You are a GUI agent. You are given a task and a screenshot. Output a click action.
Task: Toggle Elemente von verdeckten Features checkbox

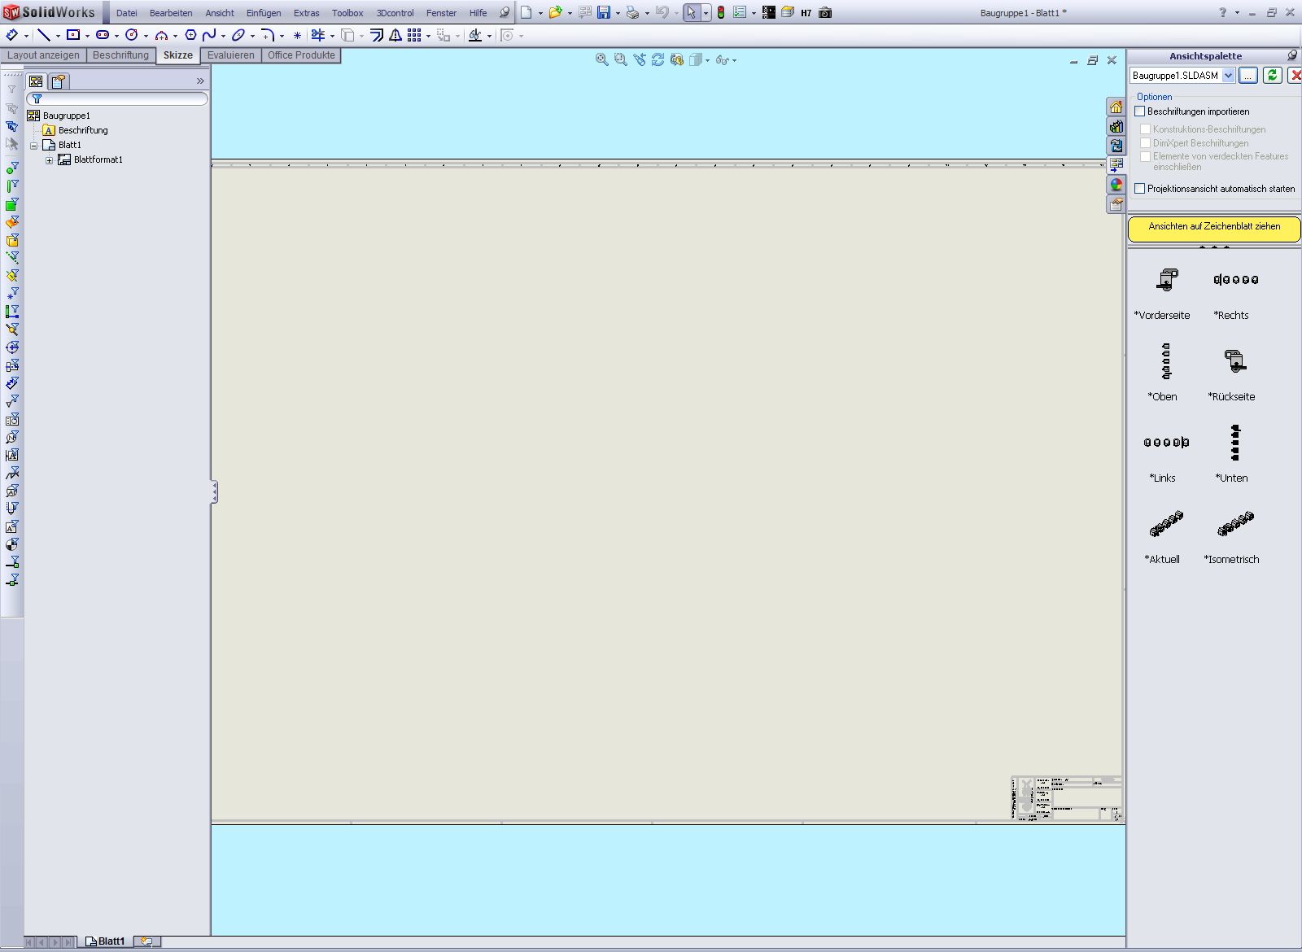(x=1146, y=156)
